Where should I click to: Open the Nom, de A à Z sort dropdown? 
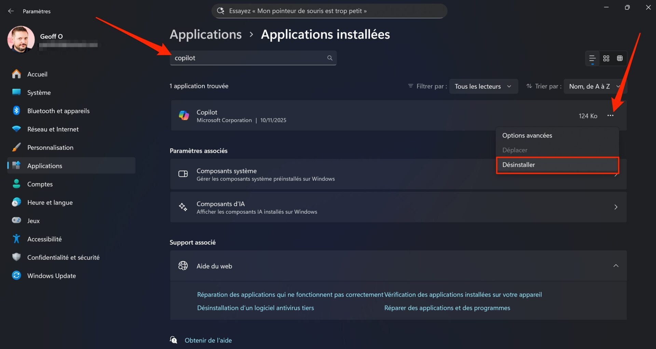point(594,86)
